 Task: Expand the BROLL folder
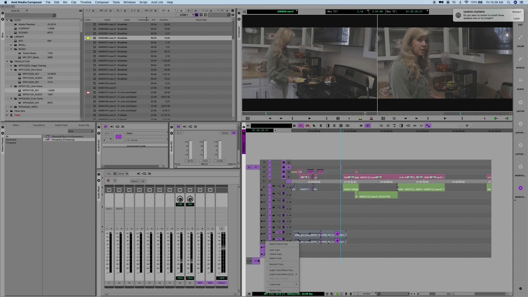pyautogui.click(x=11, y=45)
